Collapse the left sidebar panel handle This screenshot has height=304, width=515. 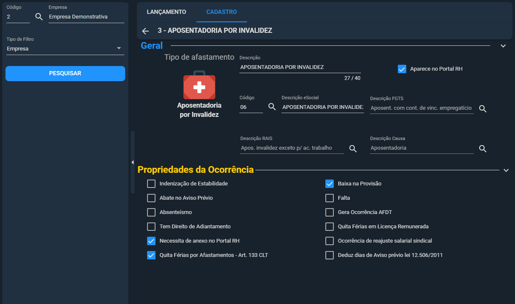coord(132,162)
